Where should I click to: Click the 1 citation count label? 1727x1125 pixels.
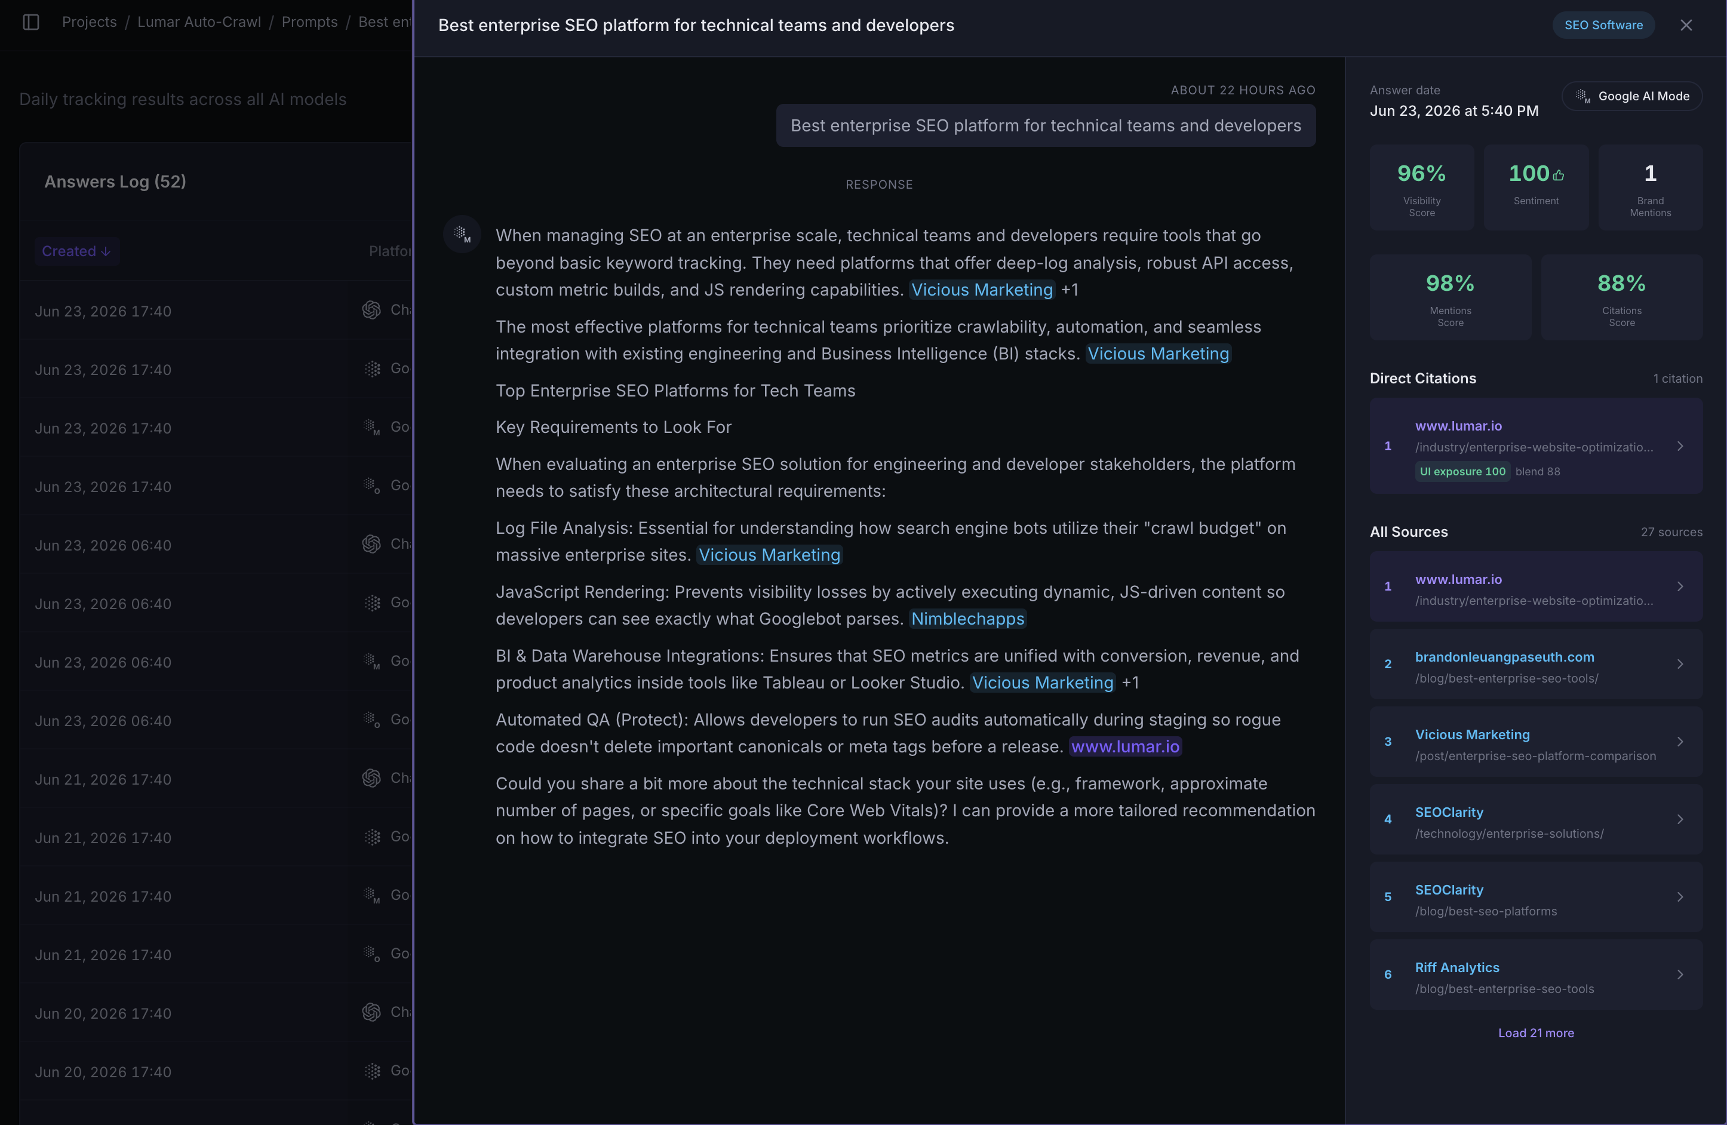pyautogui.click(x=1677, y=379)
